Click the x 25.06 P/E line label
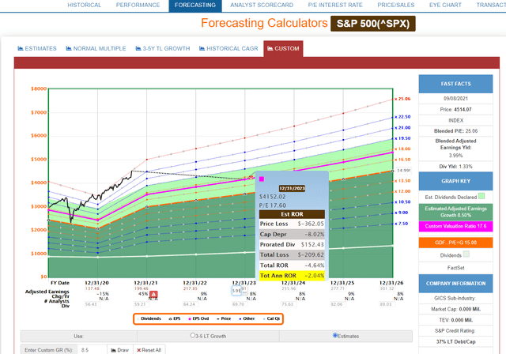 [x=402, y=99]
